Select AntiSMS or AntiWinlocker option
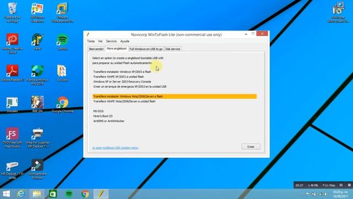Image resolution: width=353 pixels, height=199 pixels. tap(109, 121)
